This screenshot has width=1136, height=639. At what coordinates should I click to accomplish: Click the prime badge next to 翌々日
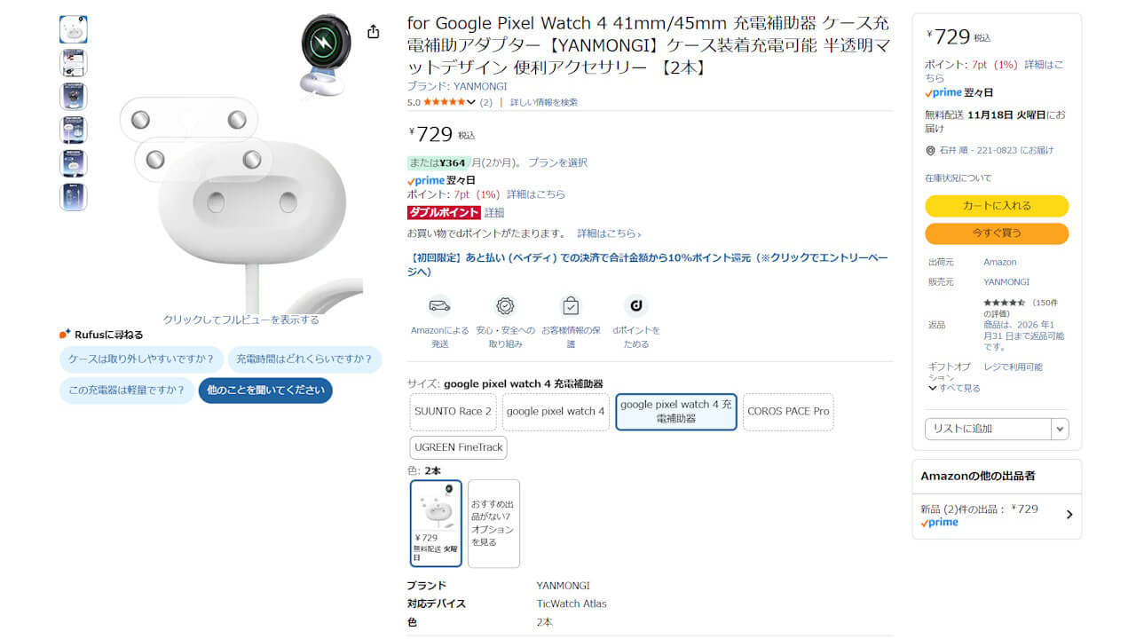422,179
